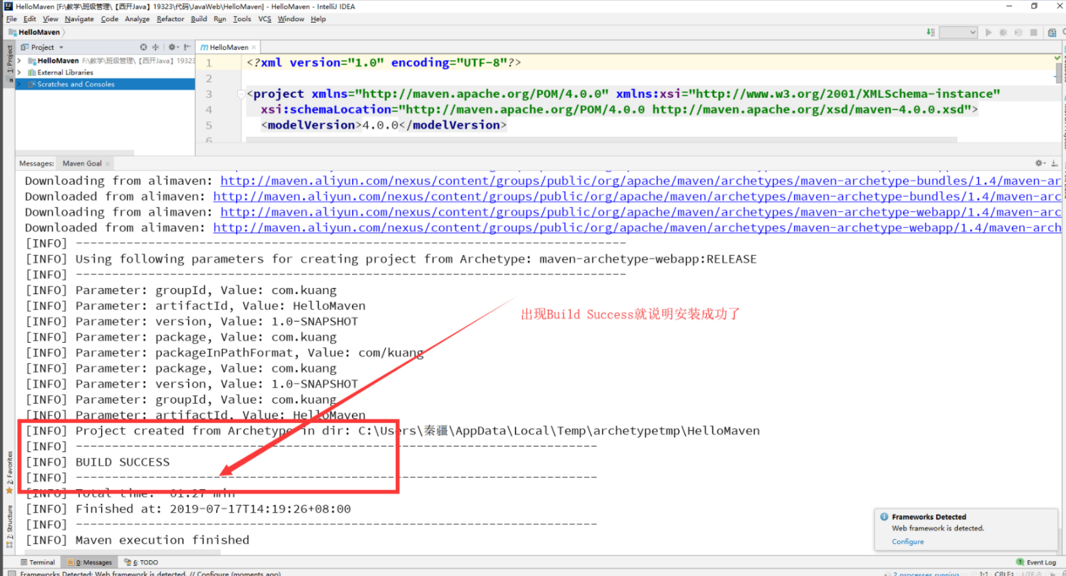Open the File menu
This screenshot has height=576, width=1066.
tap(11, 19)
